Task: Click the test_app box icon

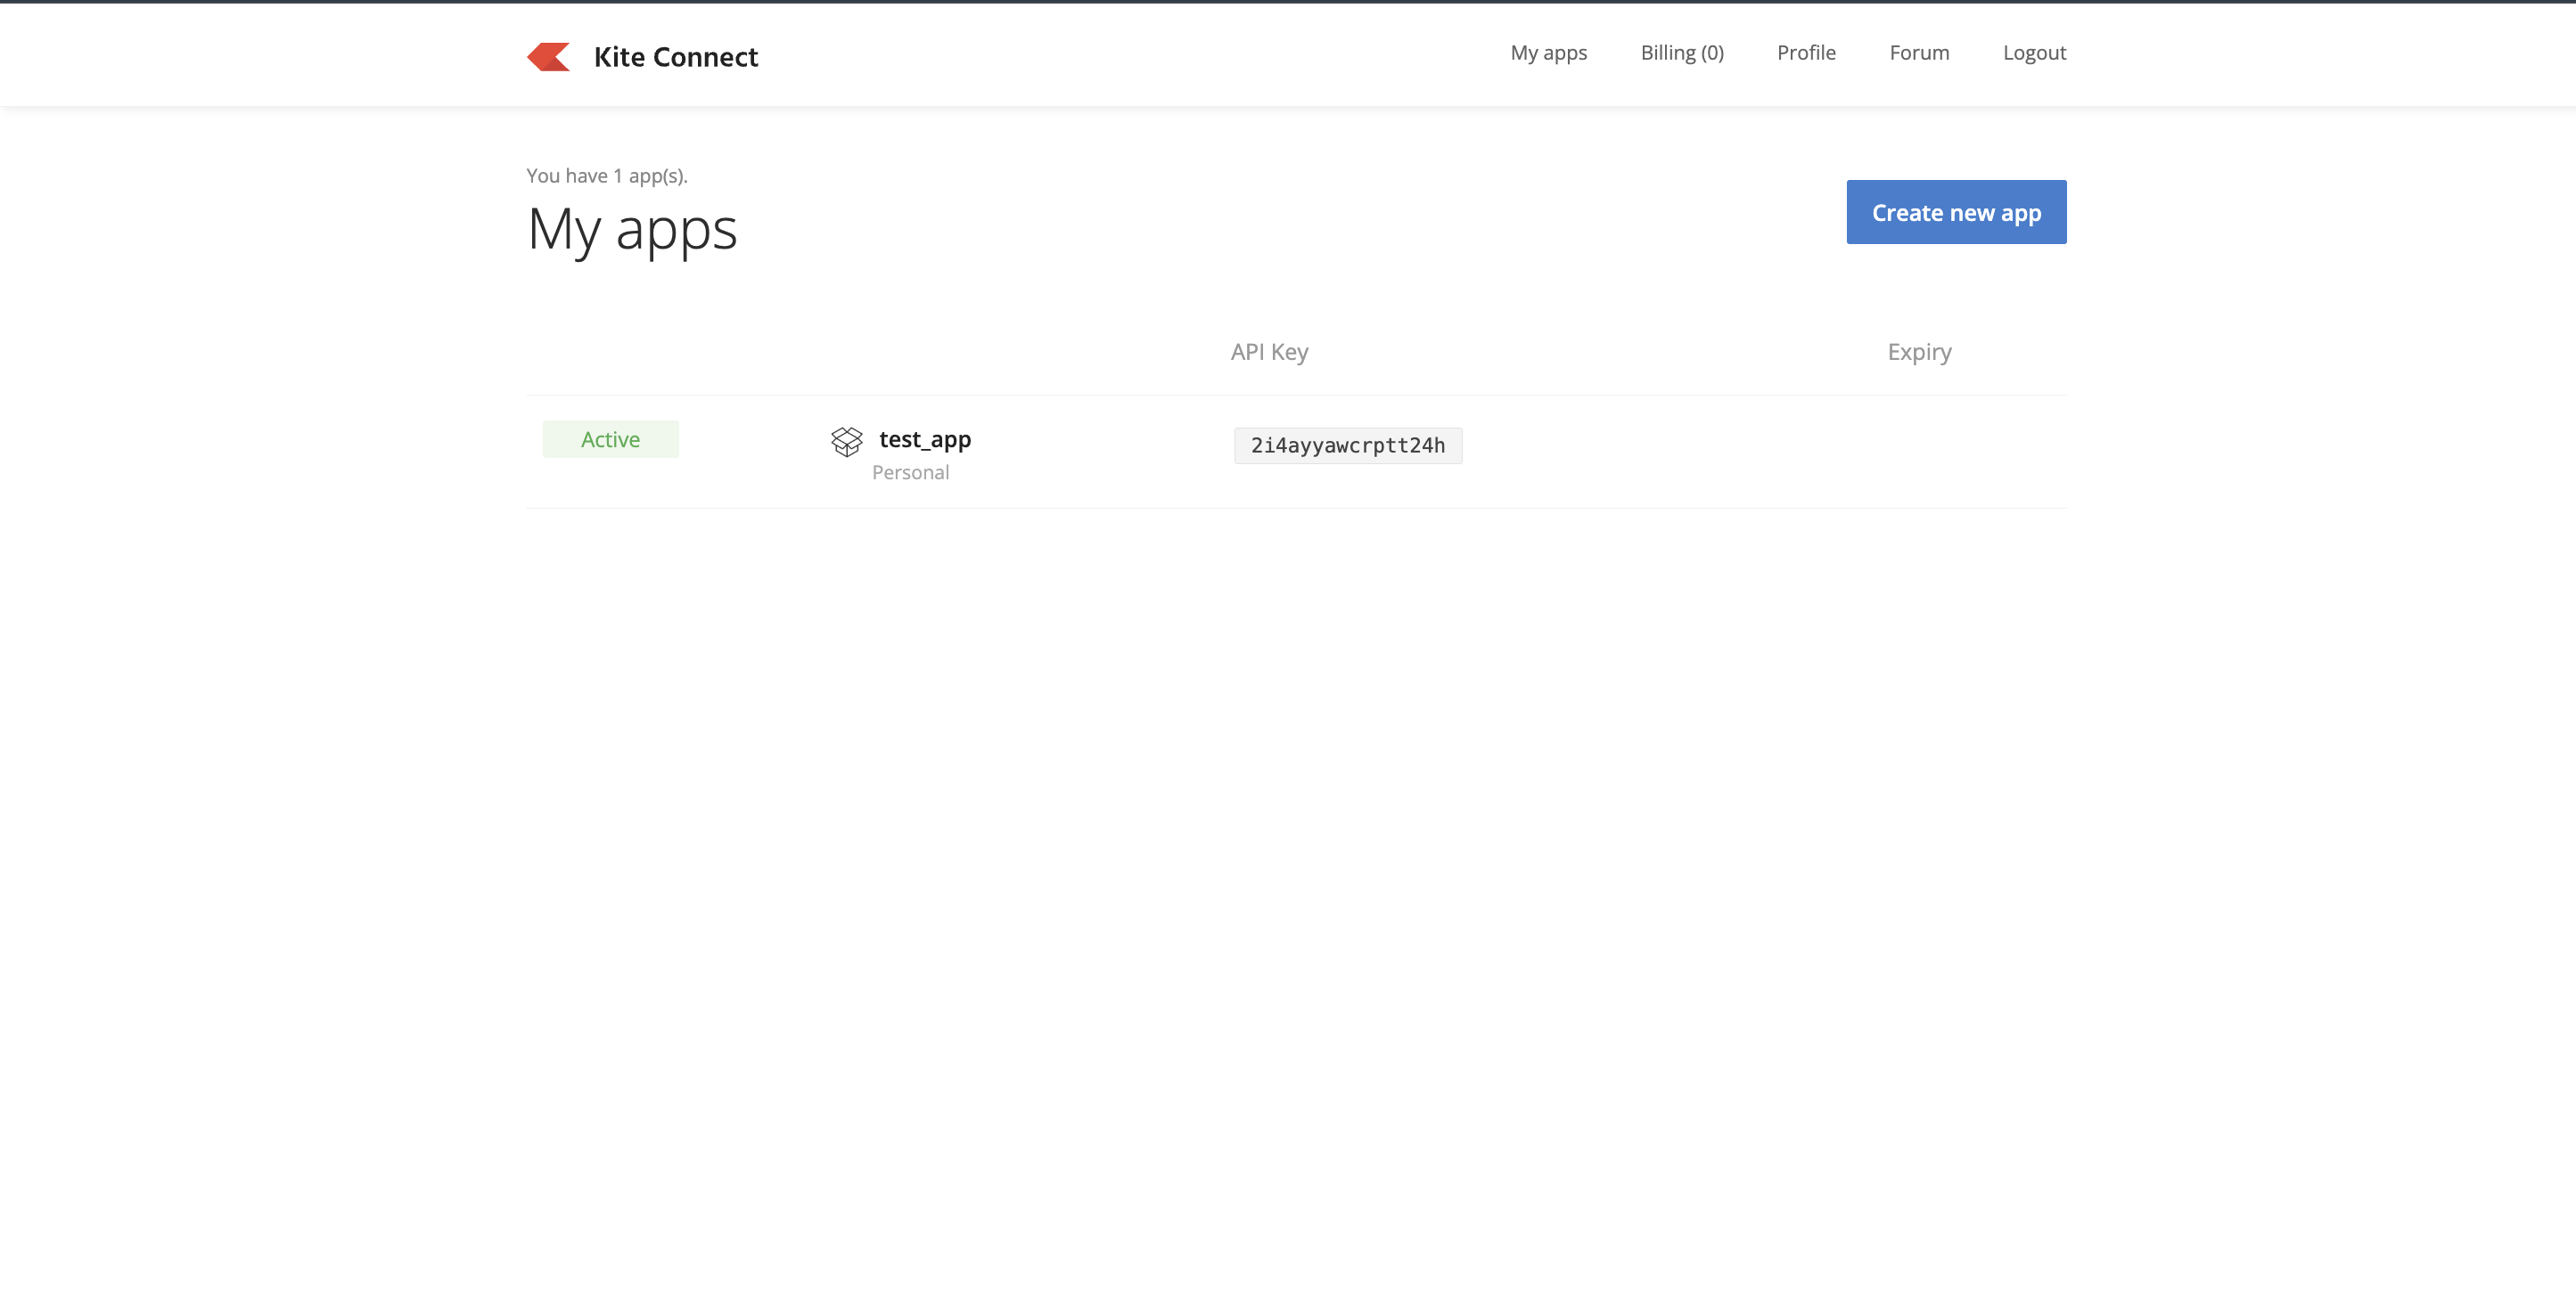Action: [x=846, y=441]
